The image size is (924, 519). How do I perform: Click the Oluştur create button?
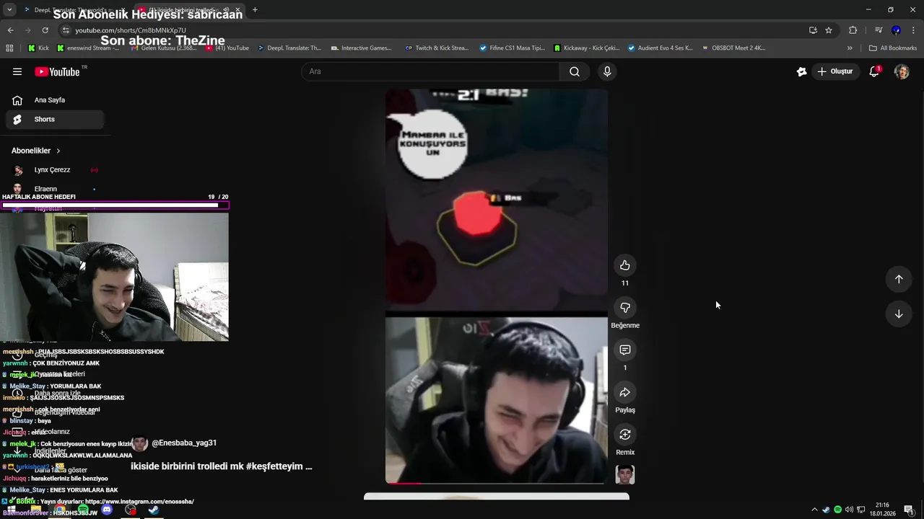pyautogui.click(x=834, y=71)
